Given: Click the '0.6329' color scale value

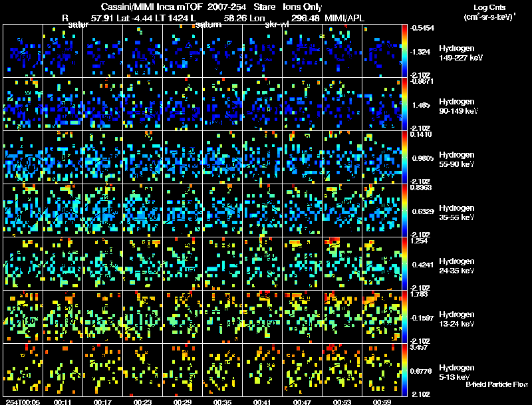Looking at the screenshot, I should point(423,211).
